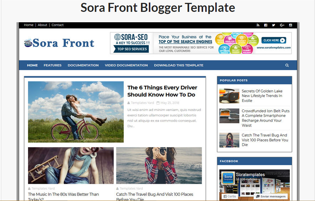The height and width of the screenshot is (201, 315).
Task: Open the VIDEO DOCUMENTATION menu item
Action: coord(126,65)
